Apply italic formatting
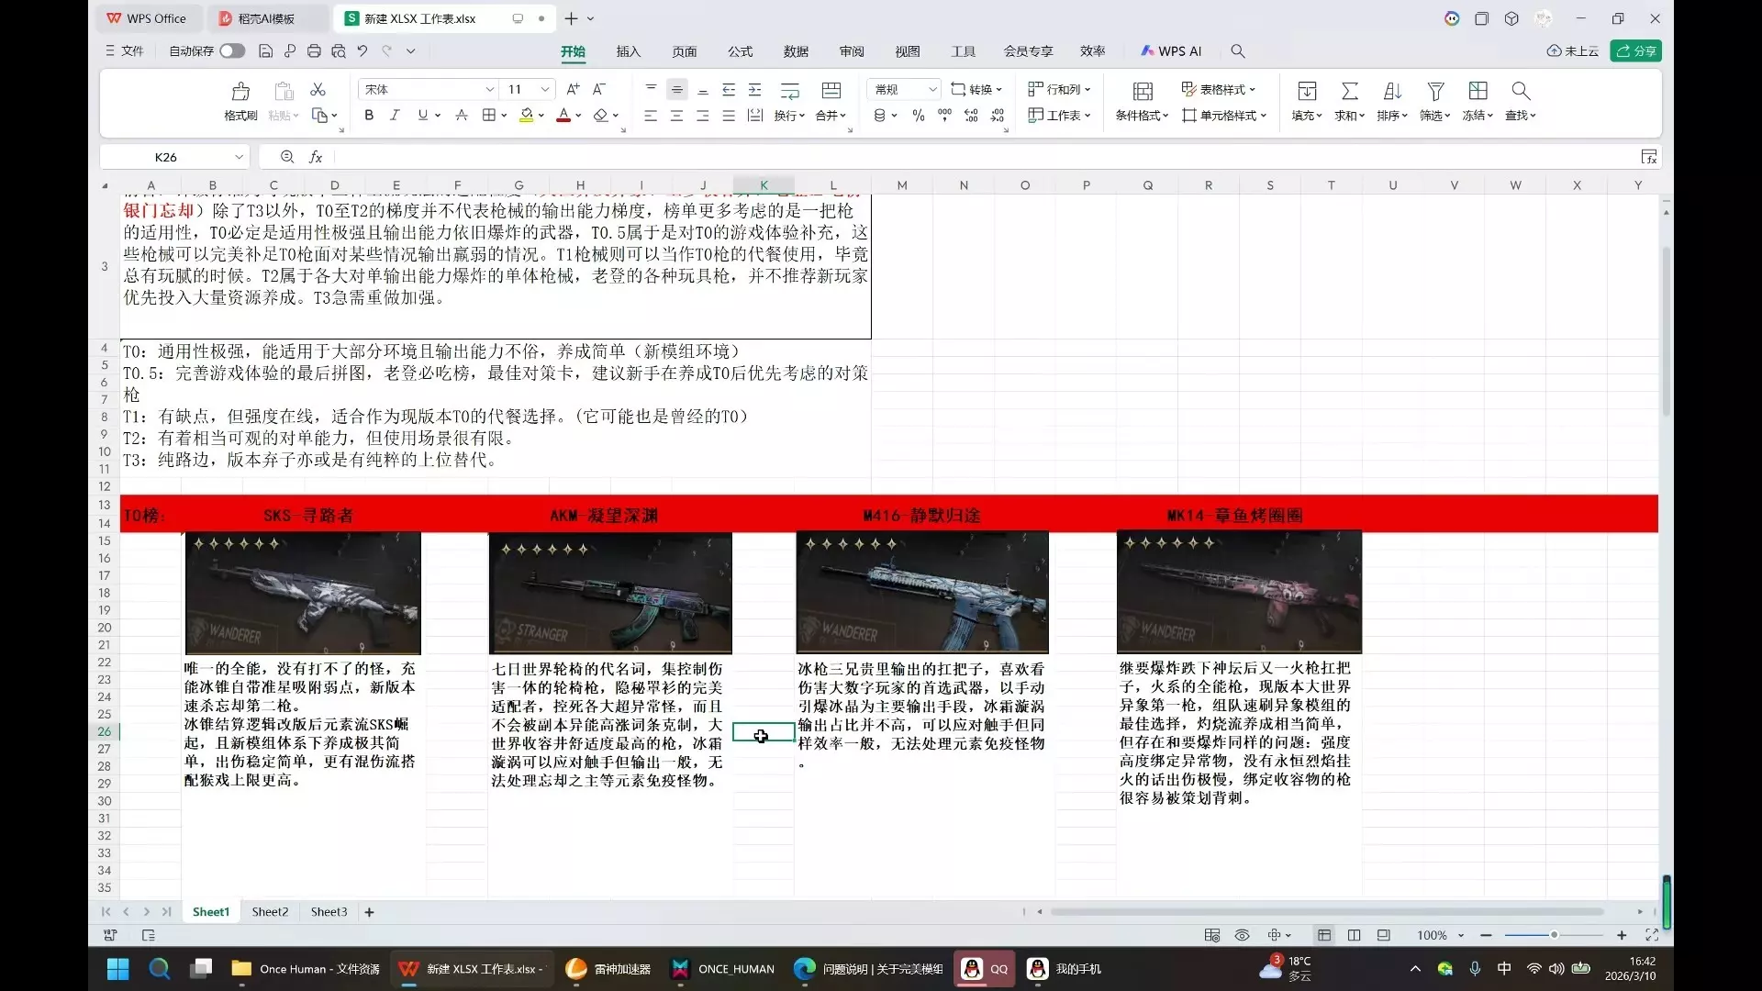This screenshot has height=991, width=1762. click(x=395, y=115)
